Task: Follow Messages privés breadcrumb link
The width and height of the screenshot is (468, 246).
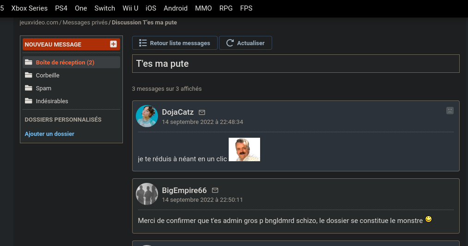Action: click(85, 23)
